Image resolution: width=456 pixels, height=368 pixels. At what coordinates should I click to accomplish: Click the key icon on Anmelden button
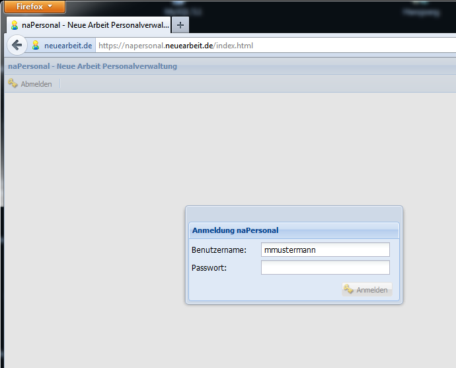348,290
